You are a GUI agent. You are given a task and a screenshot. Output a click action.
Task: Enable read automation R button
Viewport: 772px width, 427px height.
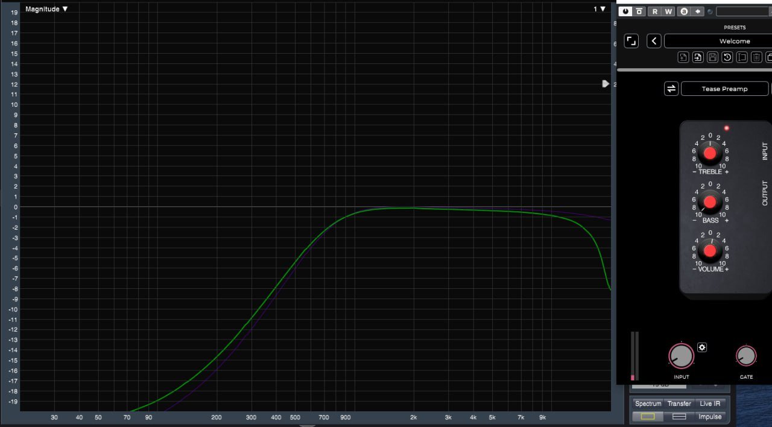pyautogui.click(x=655, y=11)
